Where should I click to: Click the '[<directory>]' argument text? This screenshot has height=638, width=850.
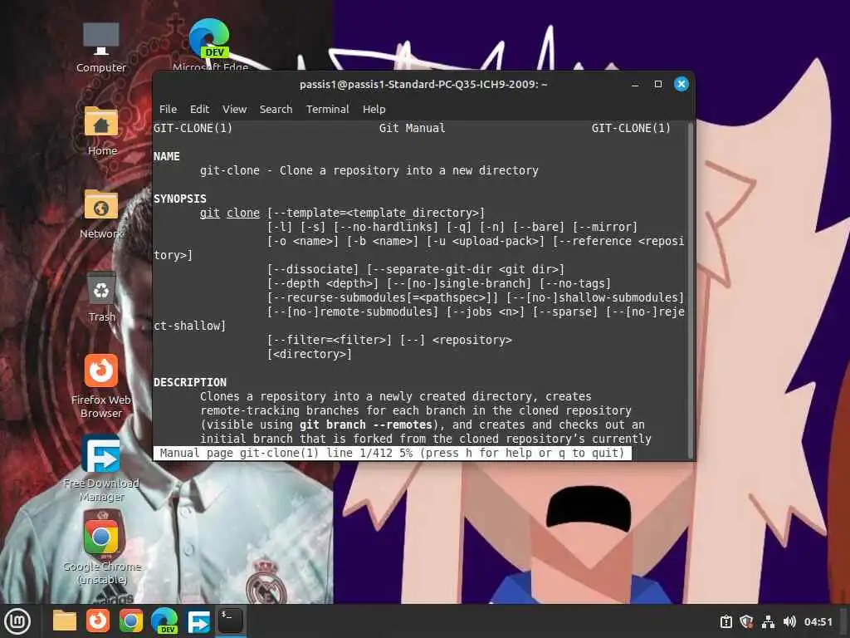(x=310, y=354)
